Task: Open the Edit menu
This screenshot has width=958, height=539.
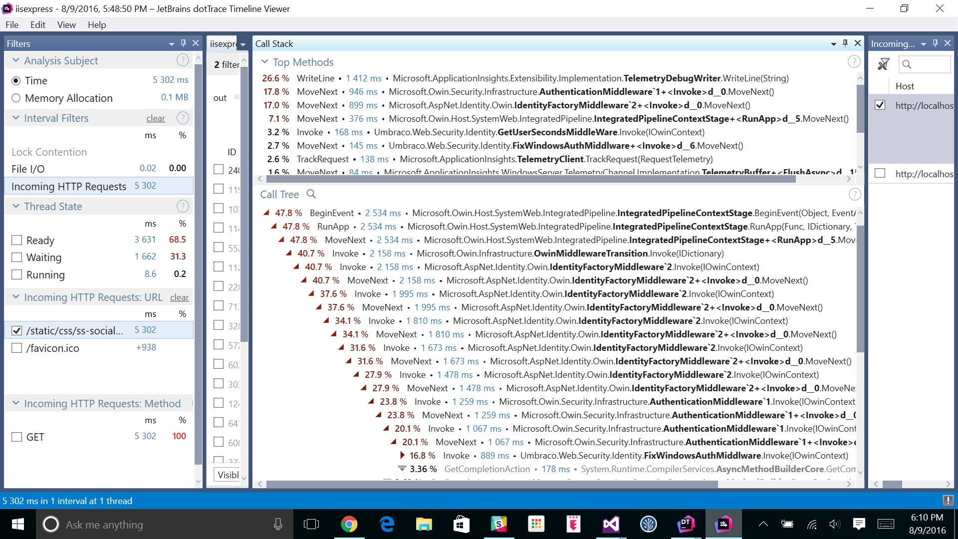Action: (37, 24)
